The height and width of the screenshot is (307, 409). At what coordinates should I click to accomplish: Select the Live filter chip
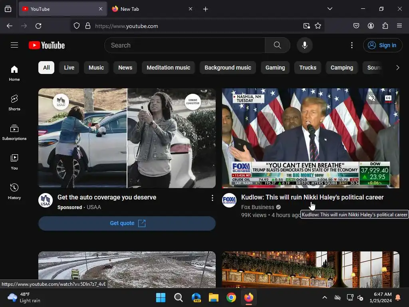click(69, 68)
